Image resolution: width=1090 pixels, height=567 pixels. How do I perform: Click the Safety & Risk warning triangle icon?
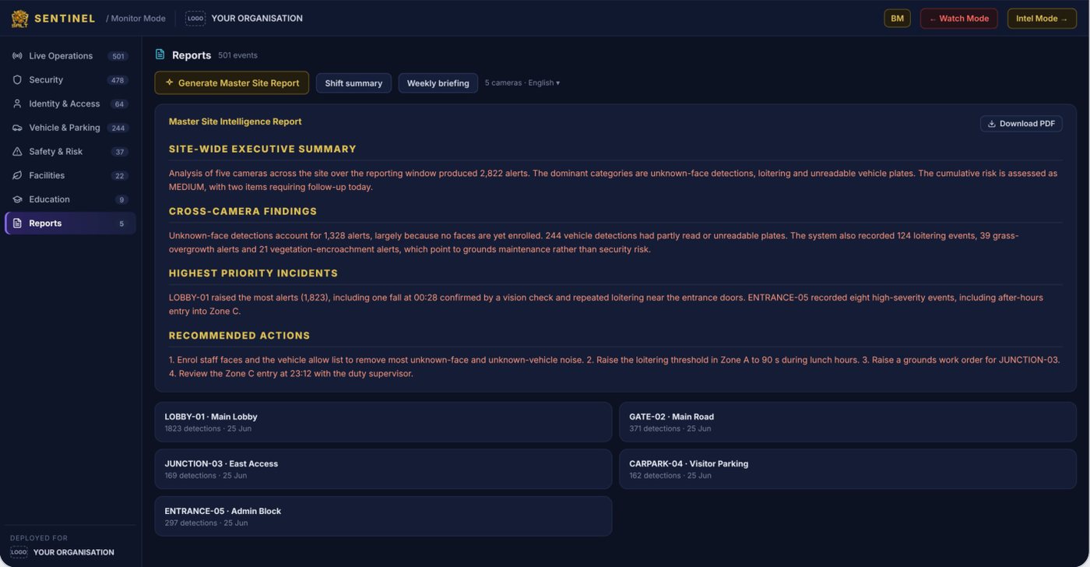(x=17, y=152)
